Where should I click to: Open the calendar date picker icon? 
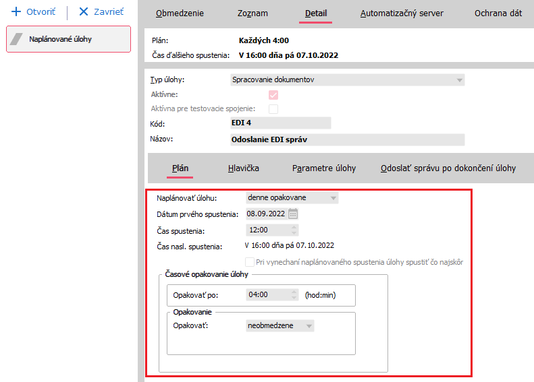pos(293,214)
